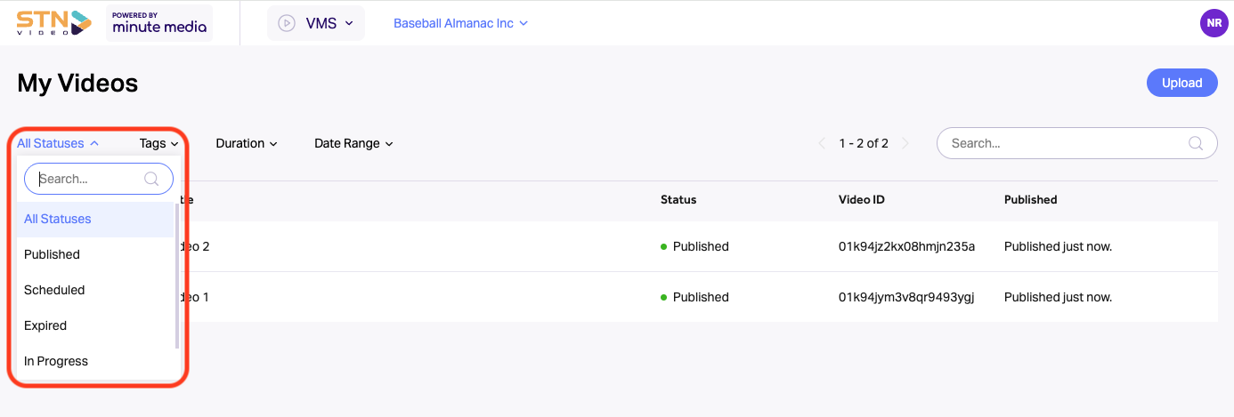Screen dimensions: 1234x417
Task: Click the VMS play circle icon
Action: (x=287, y=23)
